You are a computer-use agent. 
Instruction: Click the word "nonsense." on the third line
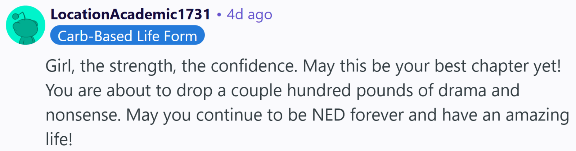click(x=83, y=115)
